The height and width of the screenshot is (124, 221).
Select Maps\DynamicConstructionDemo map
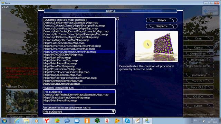pyautogui.click(x=79, y=46)
